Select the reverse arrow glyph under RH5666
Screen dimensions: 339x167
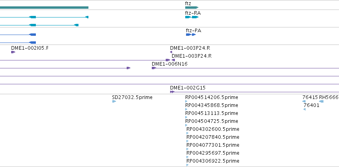tap(321, 101)
